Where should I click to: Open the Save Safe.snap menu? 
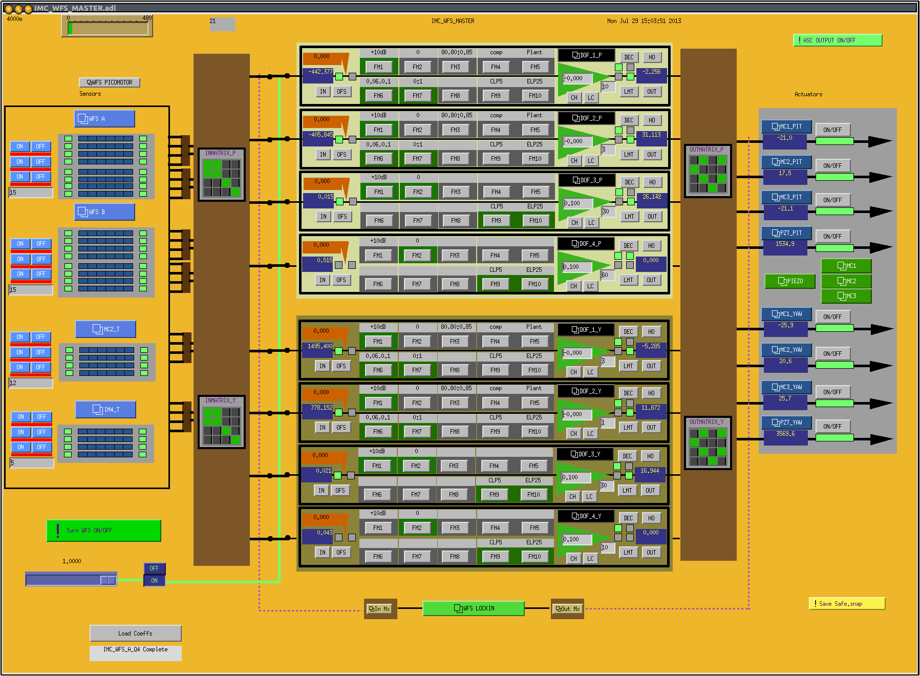[x=847, y=604]
